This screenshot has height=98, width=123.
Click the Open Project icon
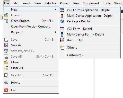6,21
